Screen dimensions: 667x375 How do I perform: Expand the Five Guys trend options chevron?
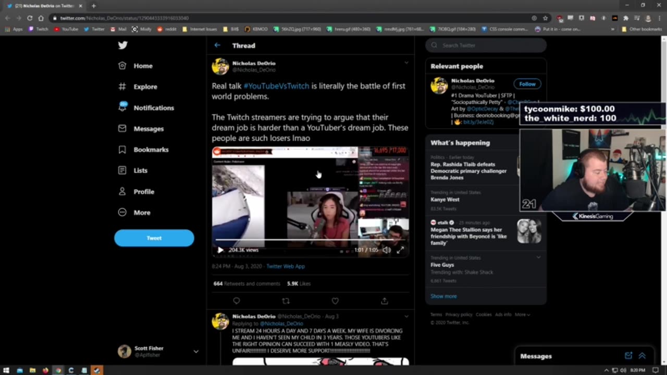click(538, 257)
